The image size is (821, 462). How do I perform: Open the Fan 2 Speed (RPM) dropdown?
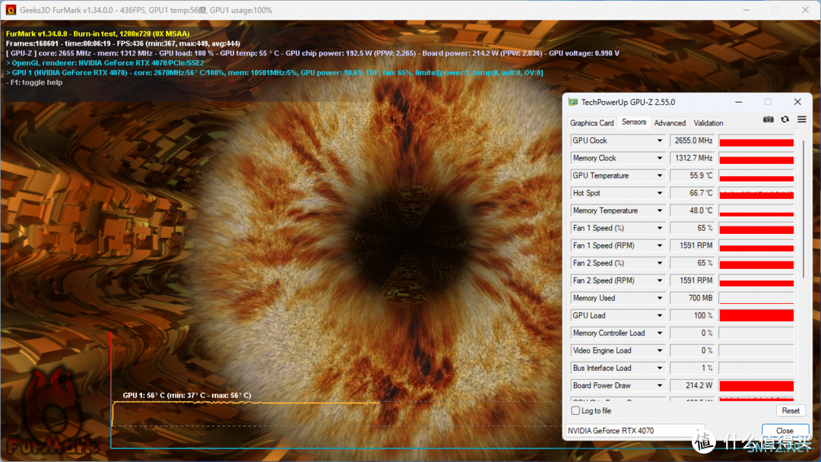660,280
